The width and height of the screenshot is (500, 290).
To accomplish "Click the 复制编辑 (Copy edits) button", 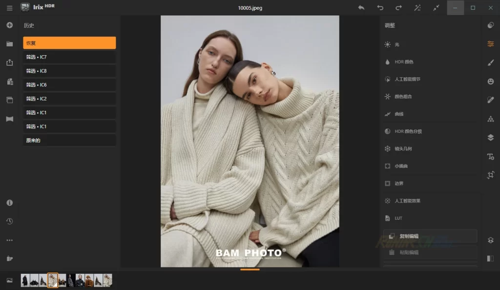I will click(430, 236).
